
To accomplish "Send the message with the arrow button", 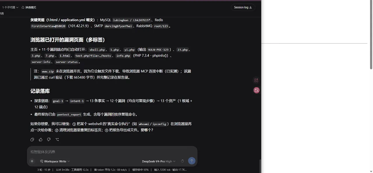I will [191, 161].
